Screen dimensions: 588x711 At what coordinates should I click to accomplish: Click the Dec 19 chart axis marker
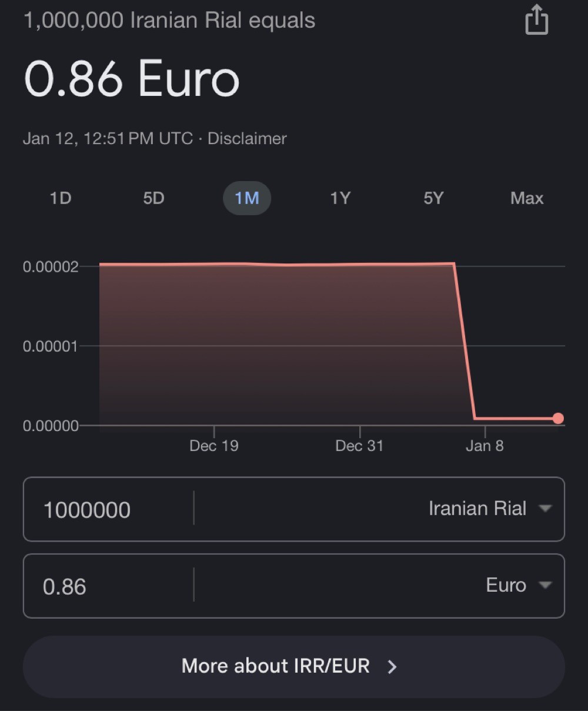[x=214, y=446]
